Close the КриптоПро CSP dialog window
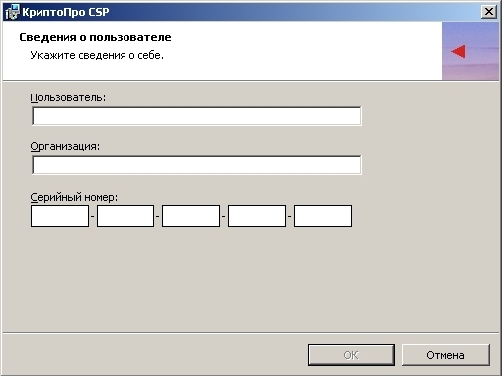Viewport: 502px width, 376px height. [x=489, y=12]
